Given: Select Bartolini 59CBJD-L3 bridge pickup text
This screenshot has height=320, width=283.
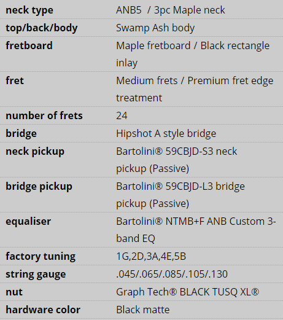Looking at the screenshot, I should pos(180,195).
